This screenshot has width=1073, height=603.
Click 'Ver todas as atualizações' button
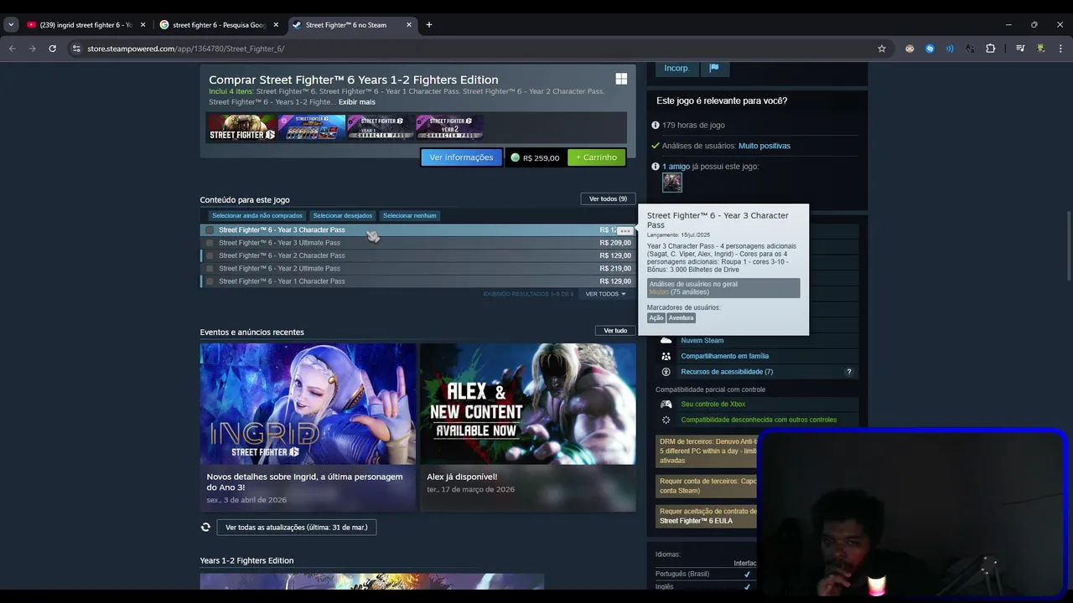(x=297, y=528)
